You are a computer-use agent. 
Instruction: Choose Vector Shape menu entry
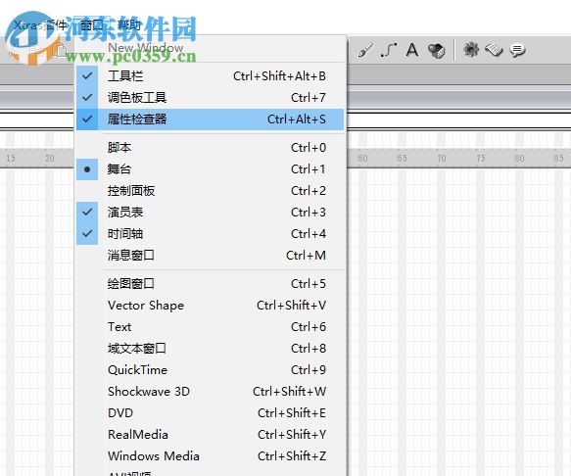pos(211,305)
